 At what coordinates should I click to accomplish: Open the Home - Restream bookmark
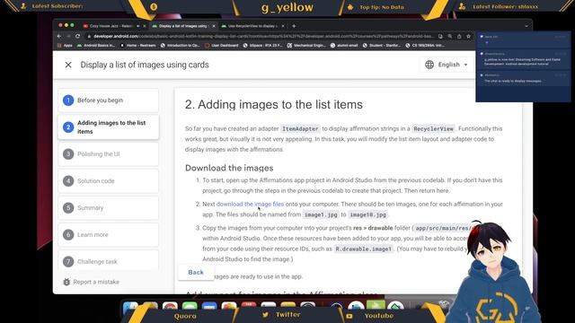(x=137, y=46)
